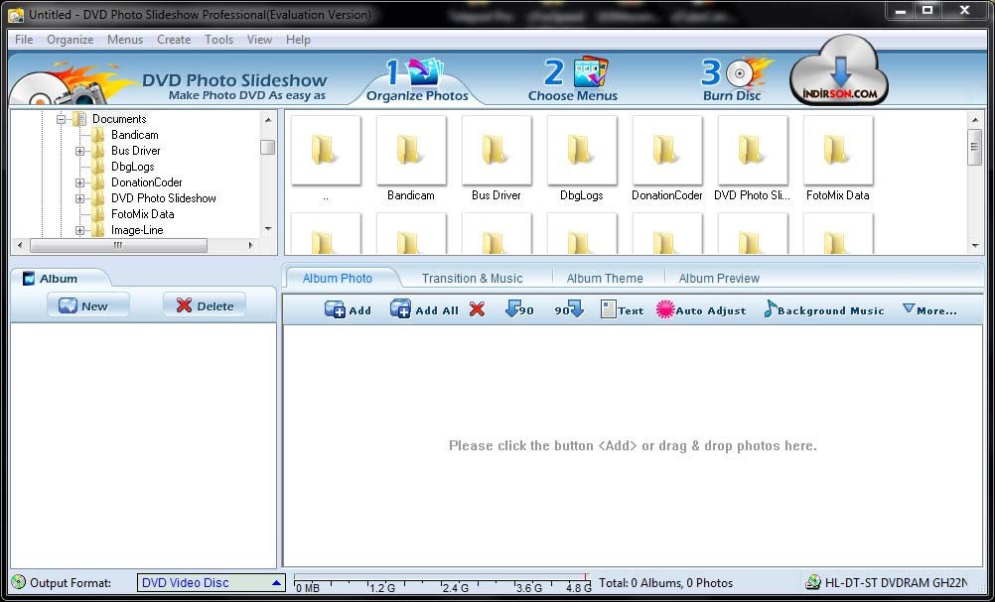This screenshot has width=995, height=602.
Task: Expand the DVD Photo Slideshow tree node
Action: pyautogui.click(x=80, y=198)
